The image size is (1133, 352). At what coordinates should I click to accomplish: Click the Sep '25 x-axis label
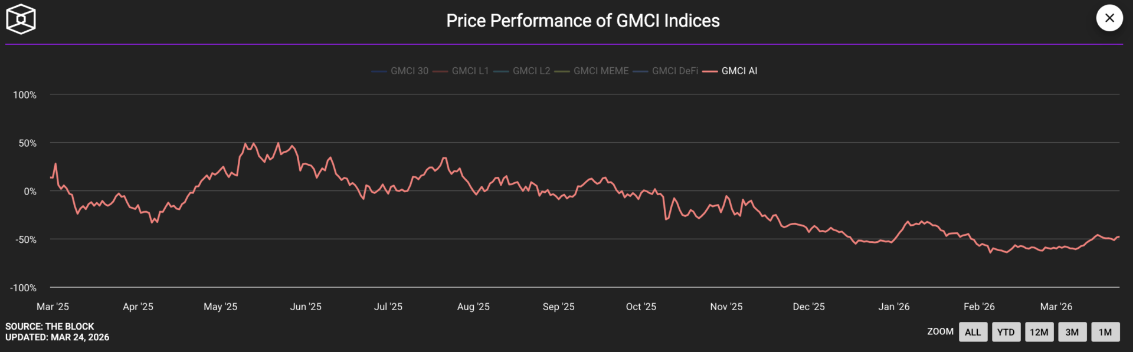tap(558, 307)
